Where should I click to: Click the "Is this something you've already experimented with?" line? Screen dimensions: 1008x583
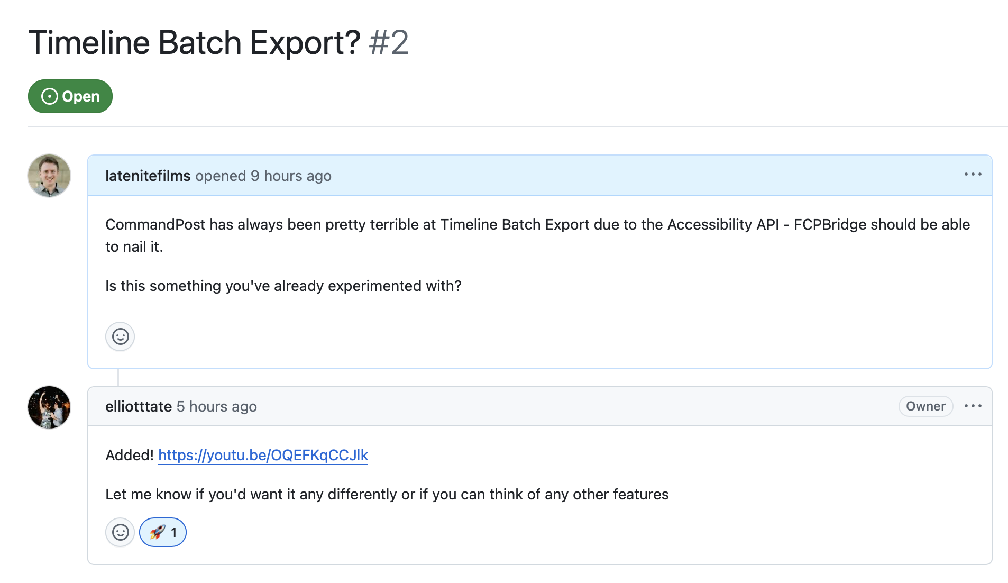click(x=283, y=286)
